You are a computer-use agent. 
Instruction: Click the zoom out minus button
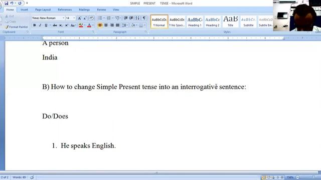(297, 177)
